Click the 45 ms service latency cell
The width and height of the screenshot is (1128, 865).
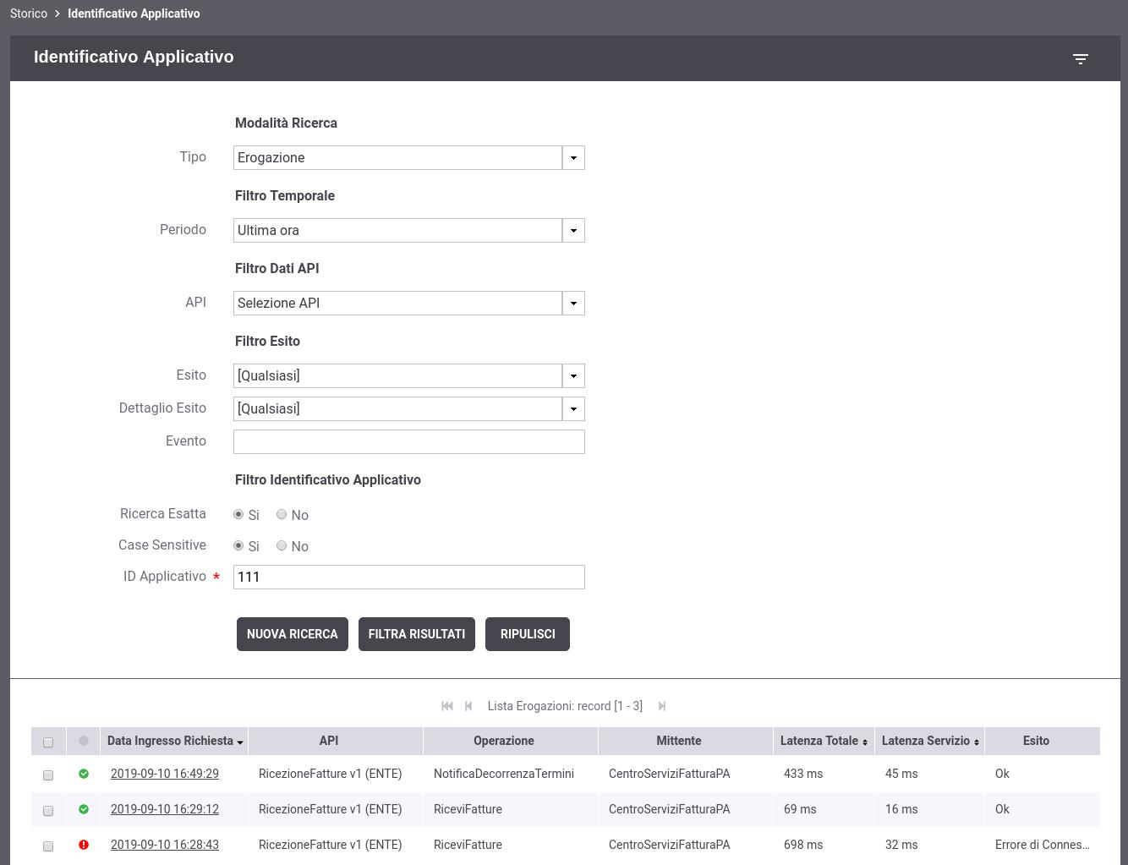(901, 774)
